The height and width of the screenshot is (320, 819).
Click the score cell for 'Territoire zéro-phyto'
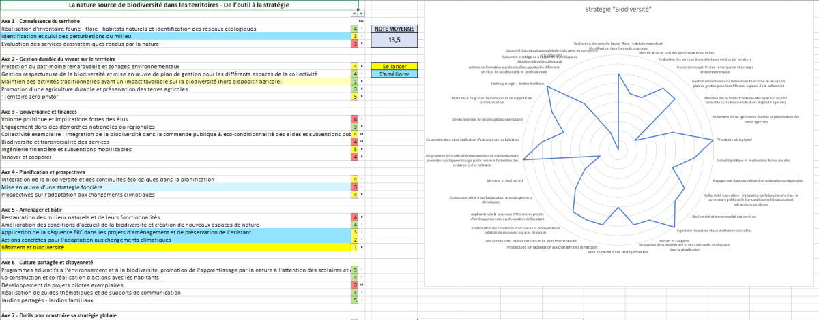click(355, 97)
